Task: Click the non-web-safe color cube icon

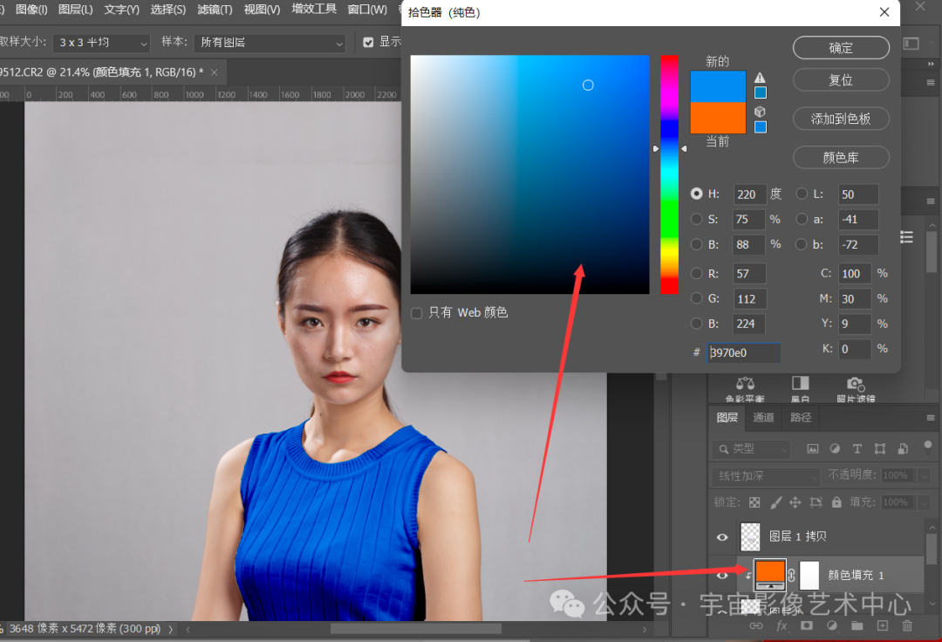Action: (x=760, y=112)
